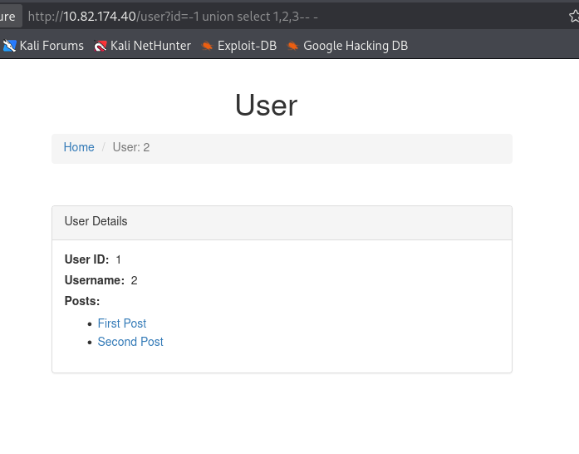This screenshot has height=454, width=579.
Task: Open the Kali Forums bookmark
Action: pyautogui.click(x=43, y=46)
